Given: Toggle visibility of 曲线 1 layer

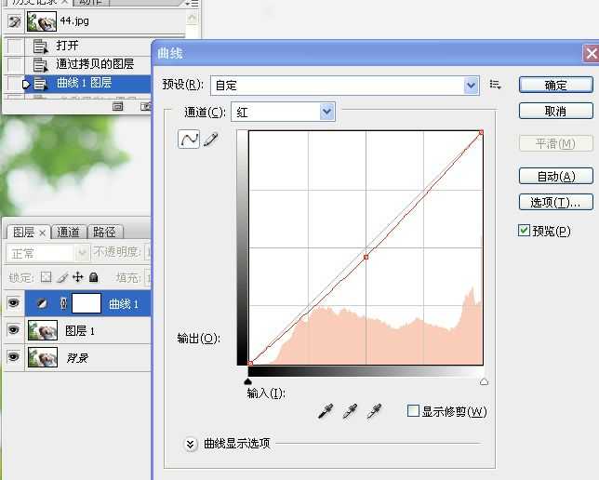Looking at the screenshot, I should [x=13, y=303].
